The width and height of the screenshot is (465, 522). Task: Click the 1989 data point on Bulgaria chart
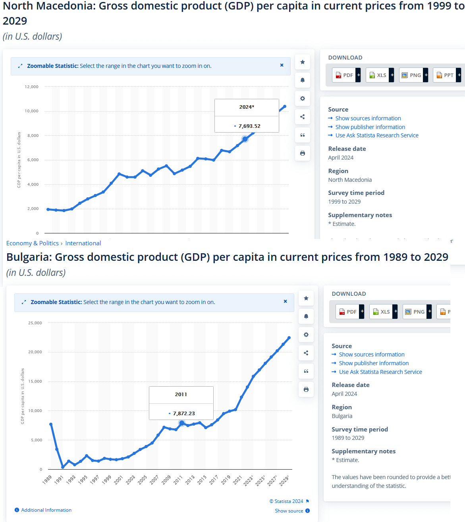(51, 424)
